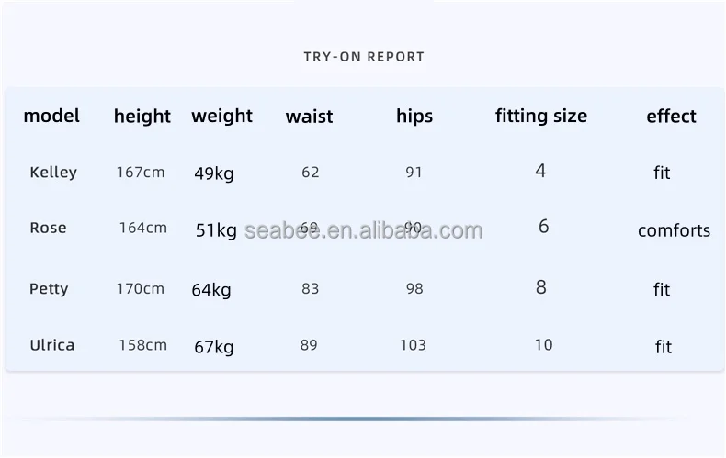726x458 pixels.
Task: Select the Petty model name
Action: (x=49, y=289)
